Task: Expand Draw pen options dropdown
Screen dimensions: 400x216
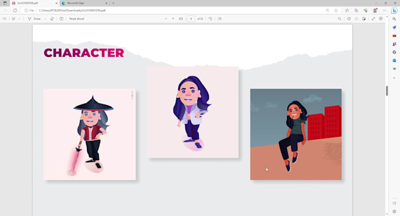Action: (x=45, y=19)
